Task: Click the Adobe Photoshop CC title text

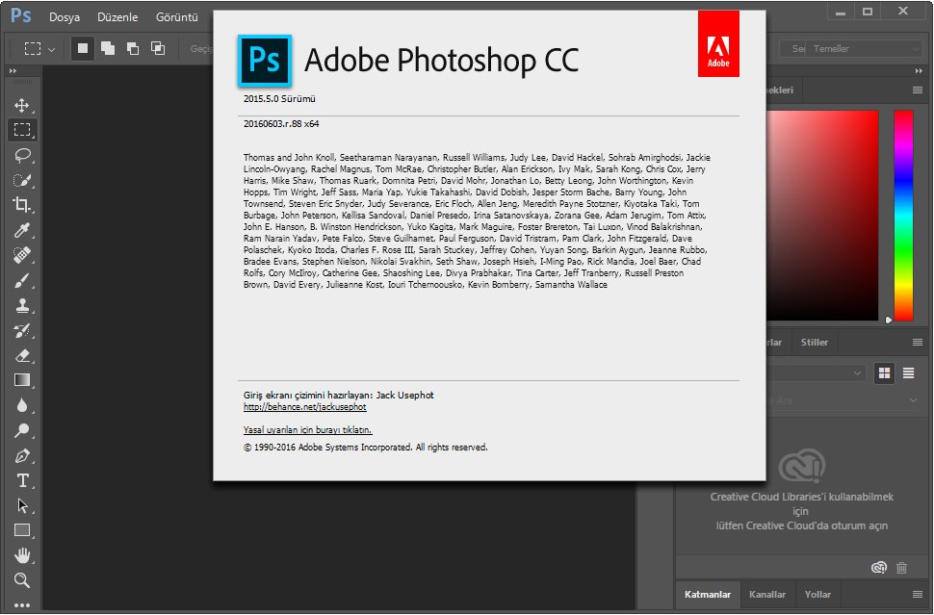Action: [441, 60]
